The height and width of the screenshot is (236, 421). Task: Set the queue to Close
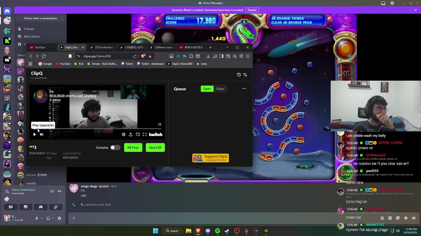pyautogui.click(x=220, y=89)
